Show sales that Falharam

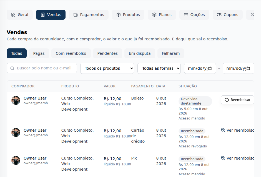[171, 53]
